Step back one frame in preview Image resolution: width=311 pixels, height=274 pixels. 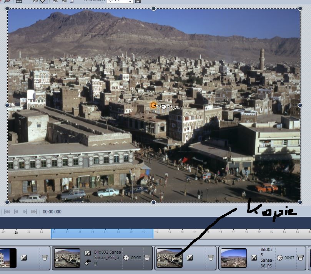click(16, 211)
